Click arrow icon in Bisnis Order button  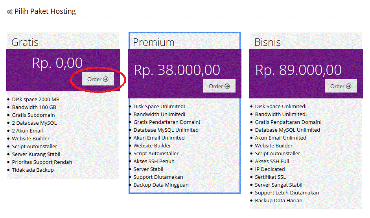coord(349,86)
